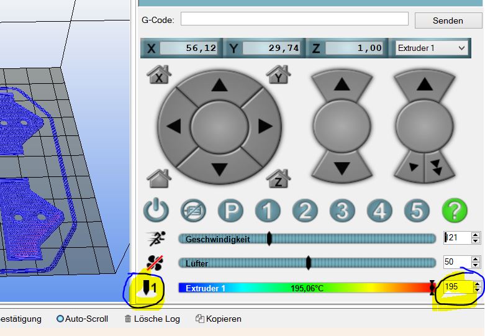Click the Home Y axis icon
Screen dimensions: 485x336
click(278, 75)
